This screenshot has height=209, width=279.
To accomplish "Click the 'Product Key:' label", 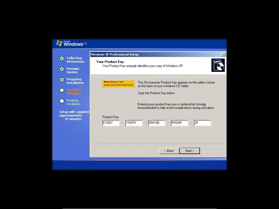I will 111,117.
